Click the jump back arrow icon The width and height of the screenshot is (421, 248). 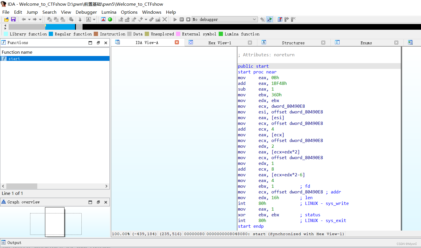coord(24,19)
